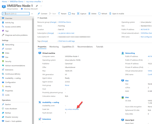Open the Extensions section heading link
152x124 pixels.
coord(47,119)
